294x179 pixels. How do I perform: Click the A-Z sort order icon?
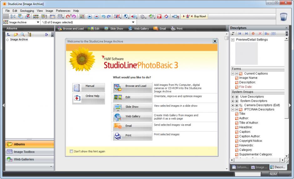pos(117,17)
